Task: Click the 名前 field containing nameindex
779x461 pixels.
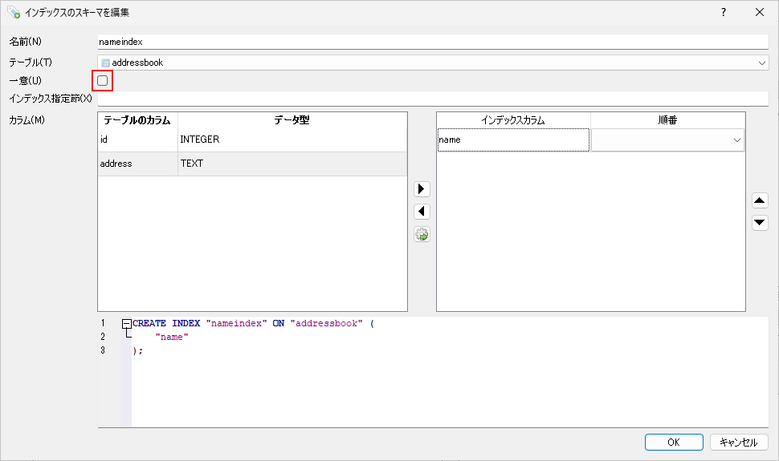Action: (433, 42)
